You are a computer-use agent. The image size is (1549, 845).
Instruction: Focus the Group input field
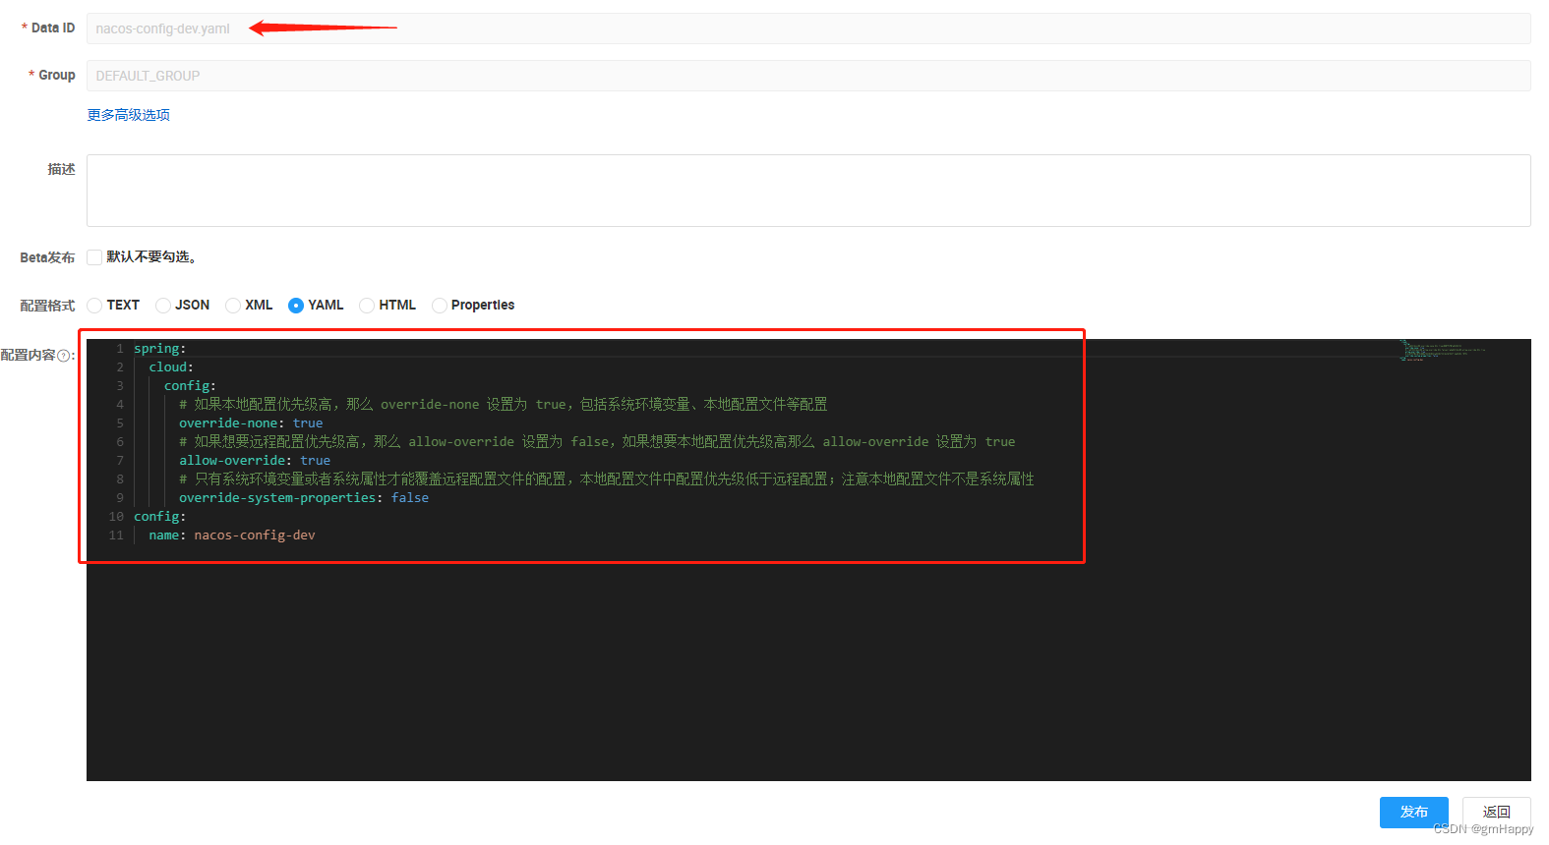pyautogui.click(x=808, y=76)
